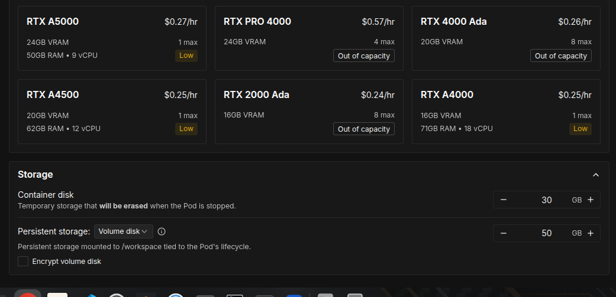Click "16GB VRAM" under RTX A4000
Image resolution: width=616 pixels, height=297 pixels.
[441, 116]
